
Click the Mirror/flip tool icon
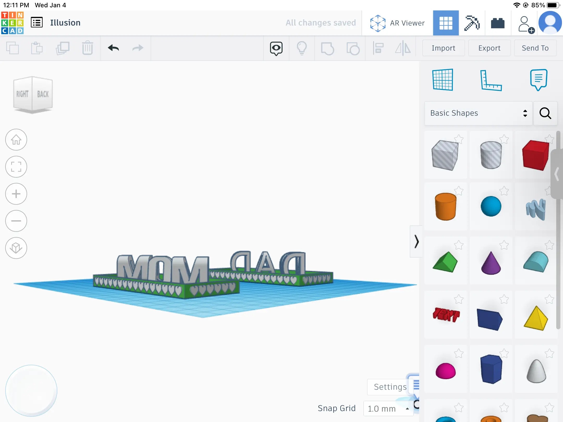tap(403, 48)
